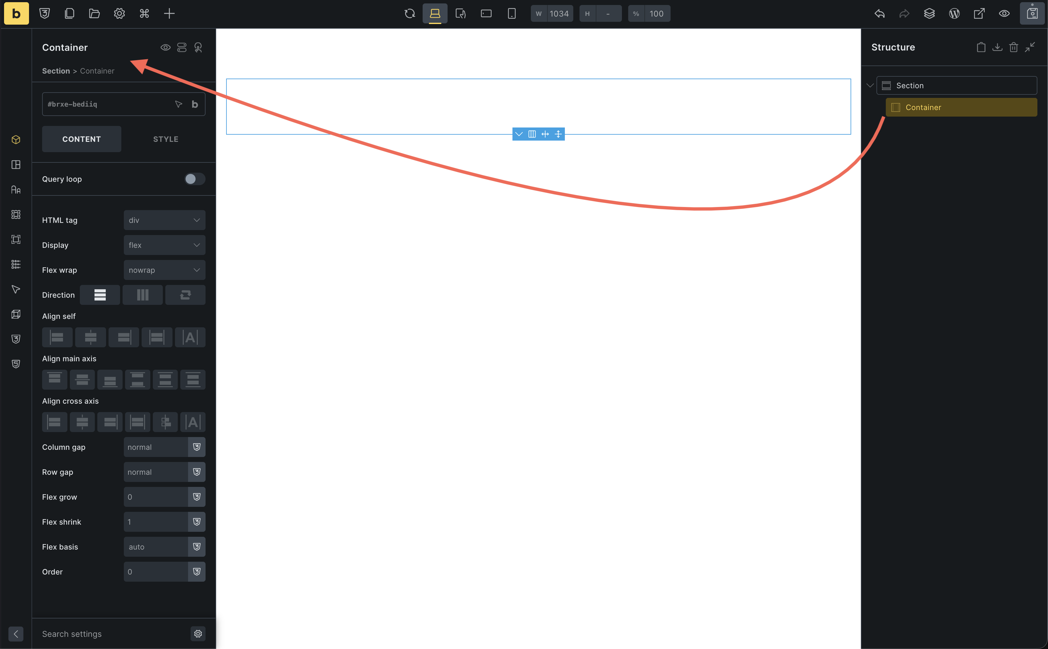Click Section in the breadcrumb
1048x649 pixels.
56,71
